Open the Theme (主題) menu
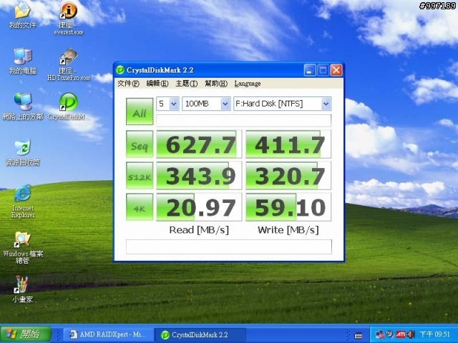Viewport: 458px width, 343px height. pyautogui.click(x=186, y=84)
